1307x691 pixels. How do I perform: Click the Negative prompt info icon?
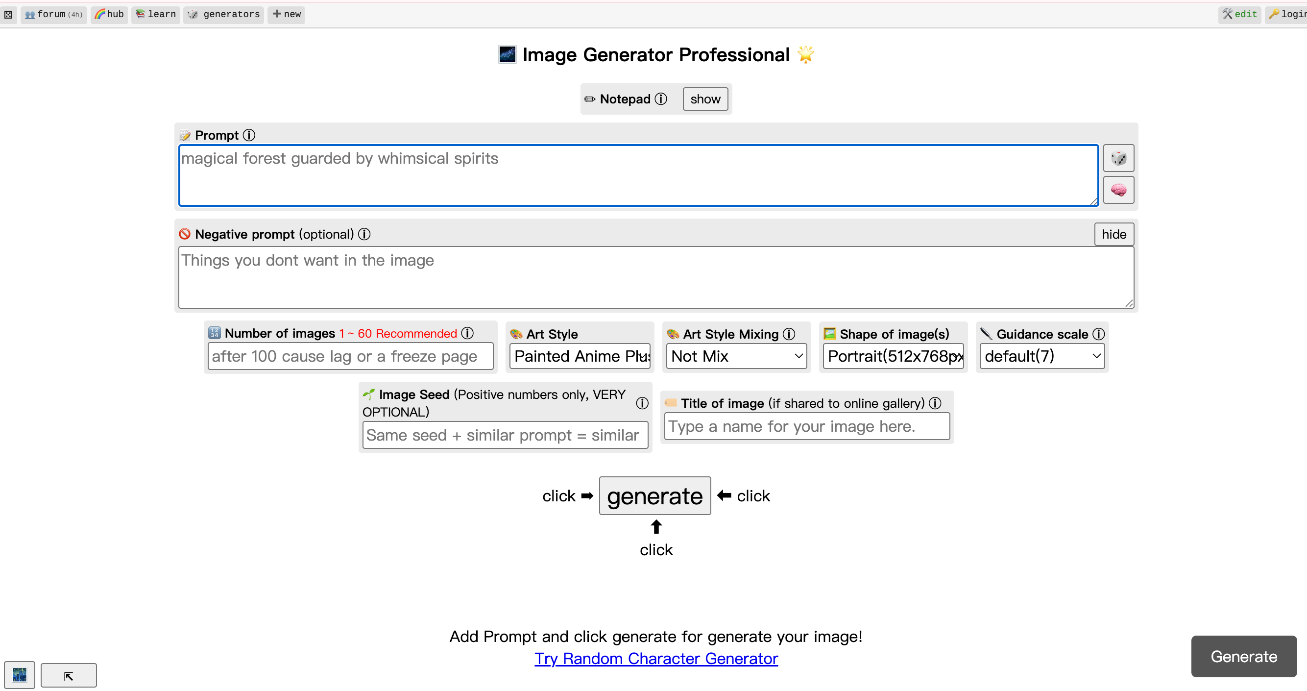(364, 234)
